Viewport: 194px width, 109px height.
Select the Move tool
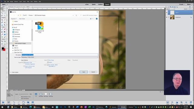coord(2,13)
